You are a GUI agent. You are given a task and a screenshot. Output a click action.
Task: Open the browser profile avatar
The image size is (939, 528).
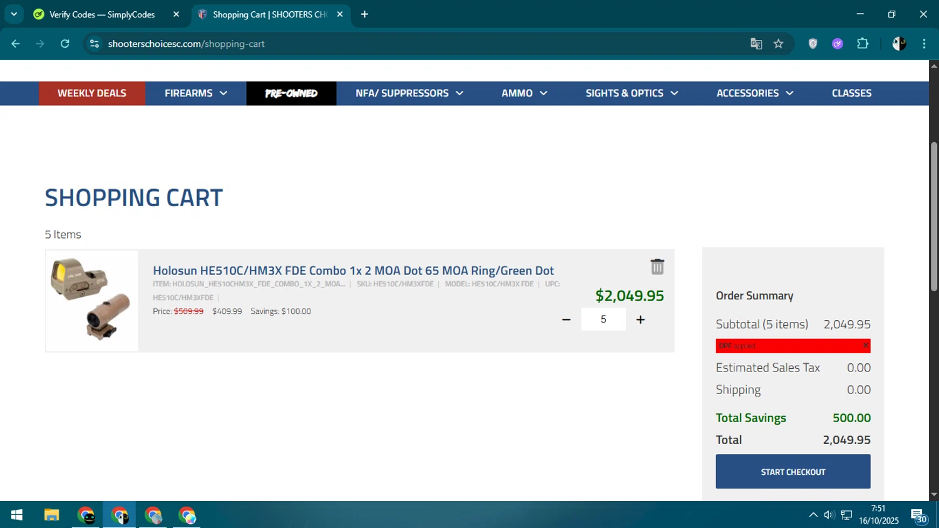[899, 44]
